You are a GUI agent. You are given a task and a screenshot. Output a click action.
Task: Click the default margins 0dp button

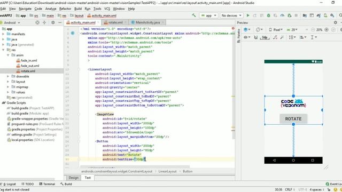265,37
